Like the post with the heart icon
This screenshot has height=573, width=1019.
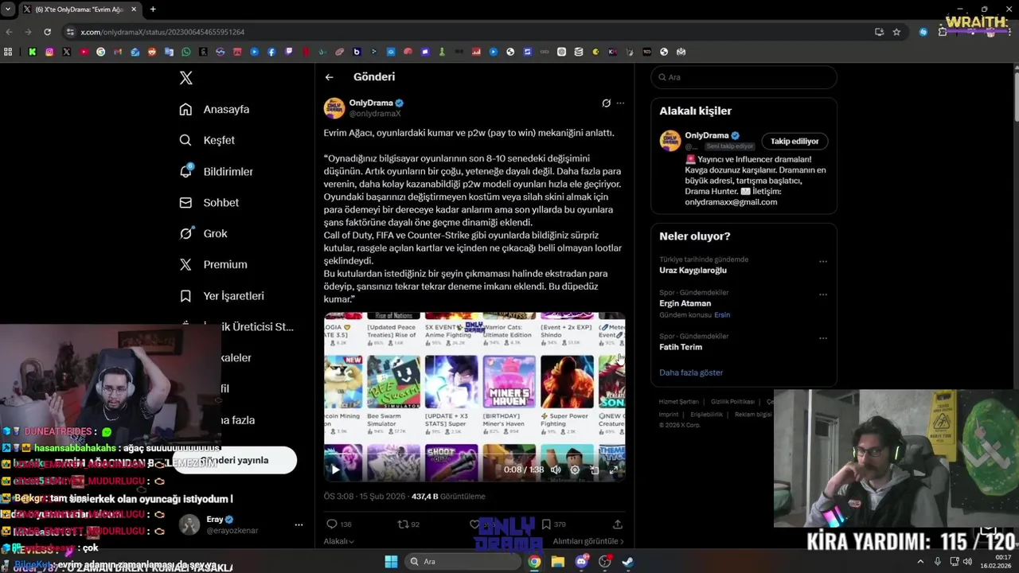tap(474, 524)
